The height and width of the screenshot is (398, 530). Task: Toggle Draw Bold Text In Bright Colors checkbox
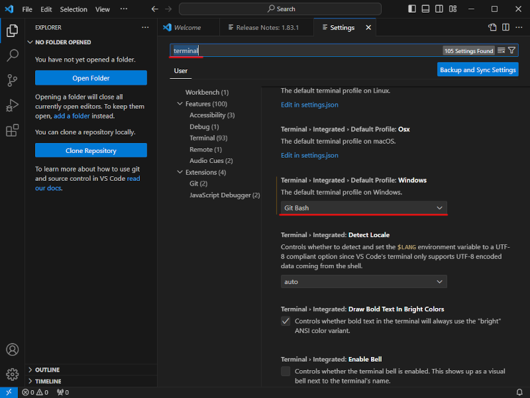(286, 321)
